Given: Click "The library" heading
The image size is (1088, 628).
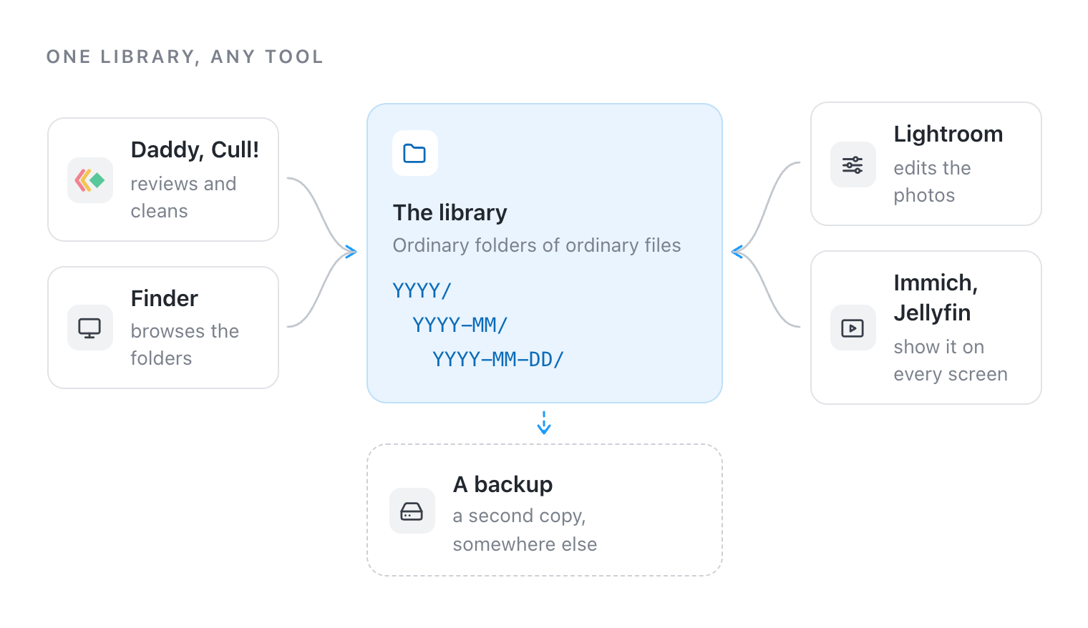Looking at the screenshot, I should (x=450, y=212).
